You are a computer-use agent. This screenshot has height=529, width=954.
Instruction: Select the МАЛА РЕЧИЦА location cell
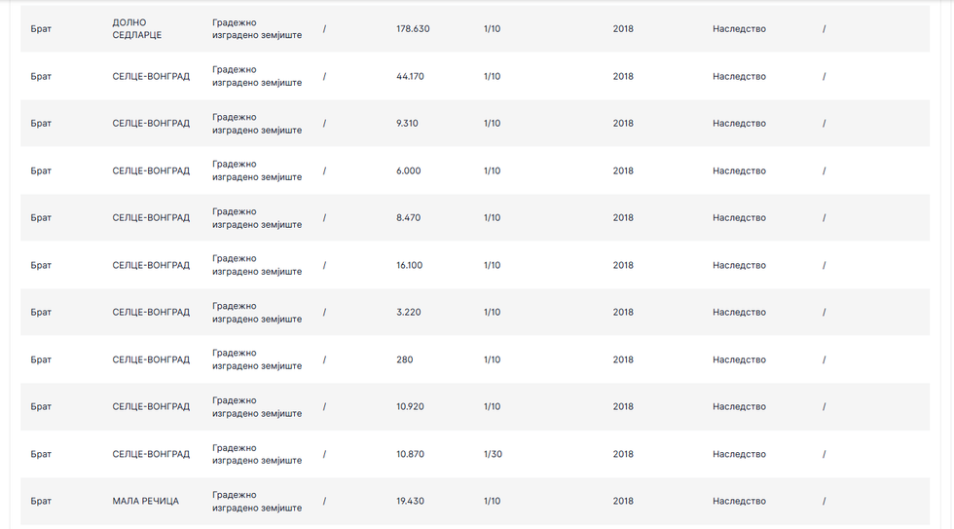146,502
